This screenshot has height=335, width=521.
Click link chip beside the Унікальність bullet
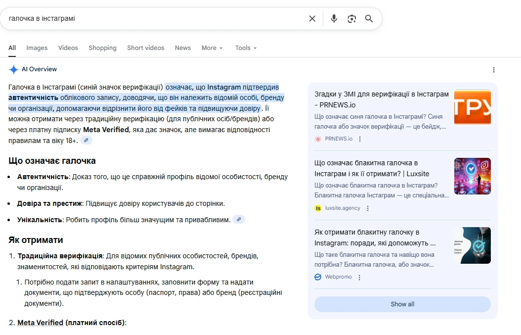click(239, 219)
